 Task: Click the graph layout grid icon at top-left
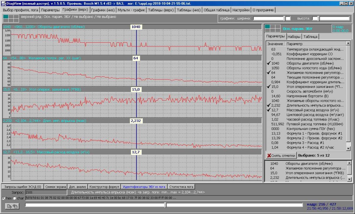coord(11,18)
